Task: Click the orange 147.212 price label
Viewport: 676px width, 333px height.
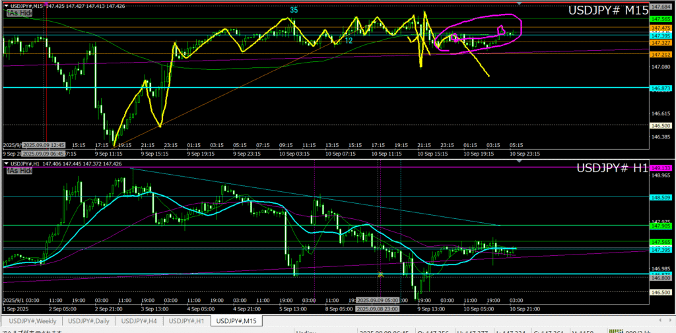Action: 660,55
